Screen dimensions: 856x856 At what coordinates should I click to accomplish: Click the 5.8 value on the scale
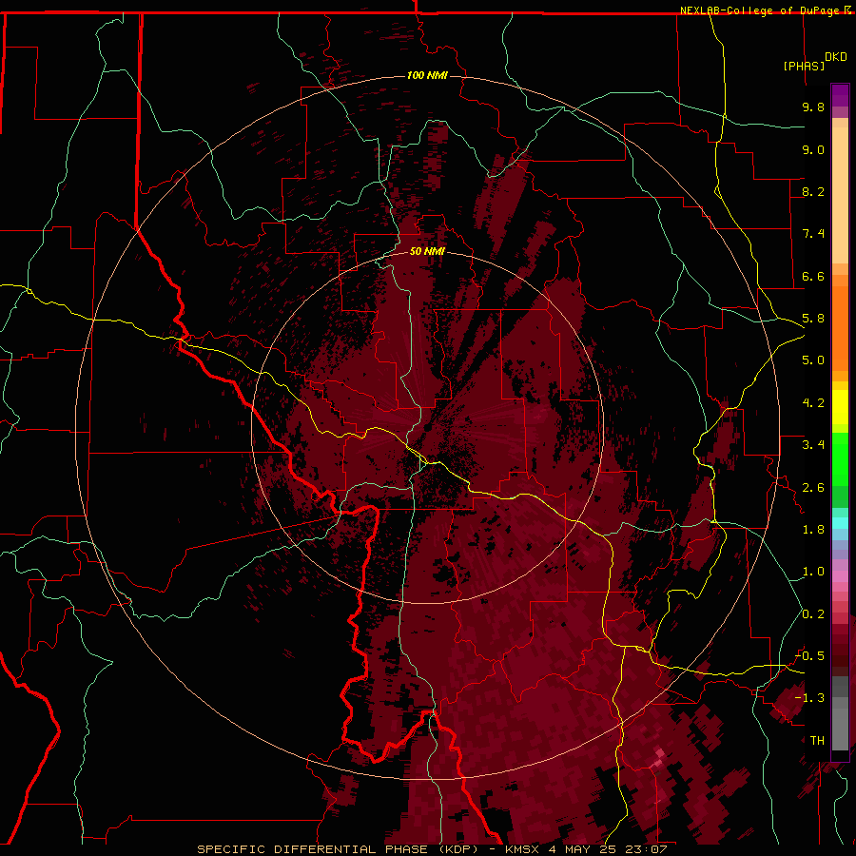pyautogui.click(x=813, y=319)
